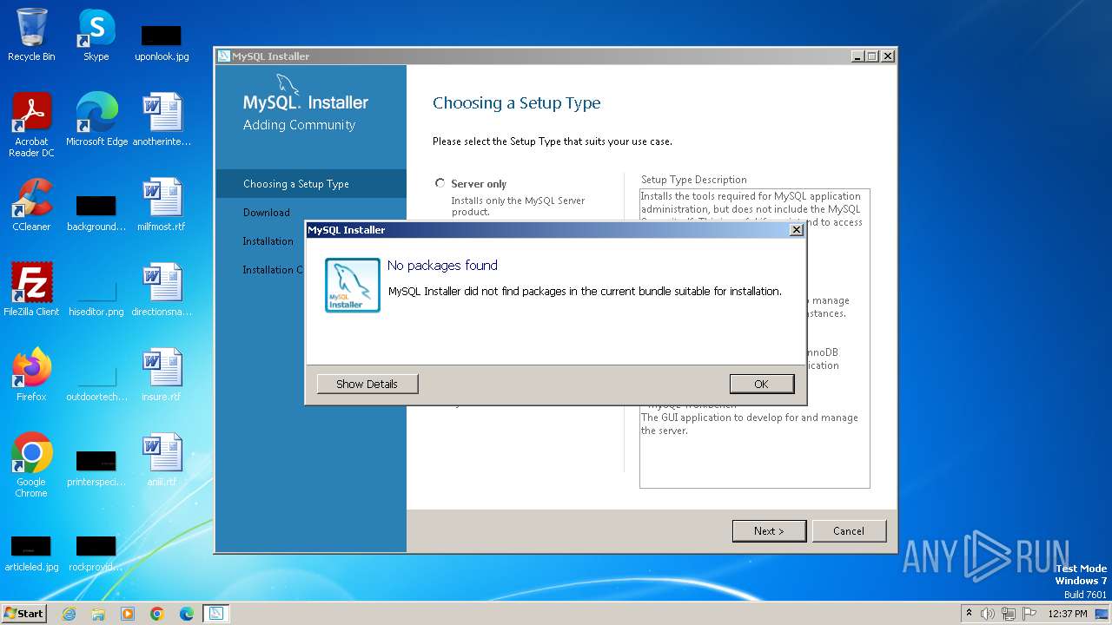The image size is (1112, 625).
Task: Click Cancel in the MySQL Installer window
Action: (849, 530)
